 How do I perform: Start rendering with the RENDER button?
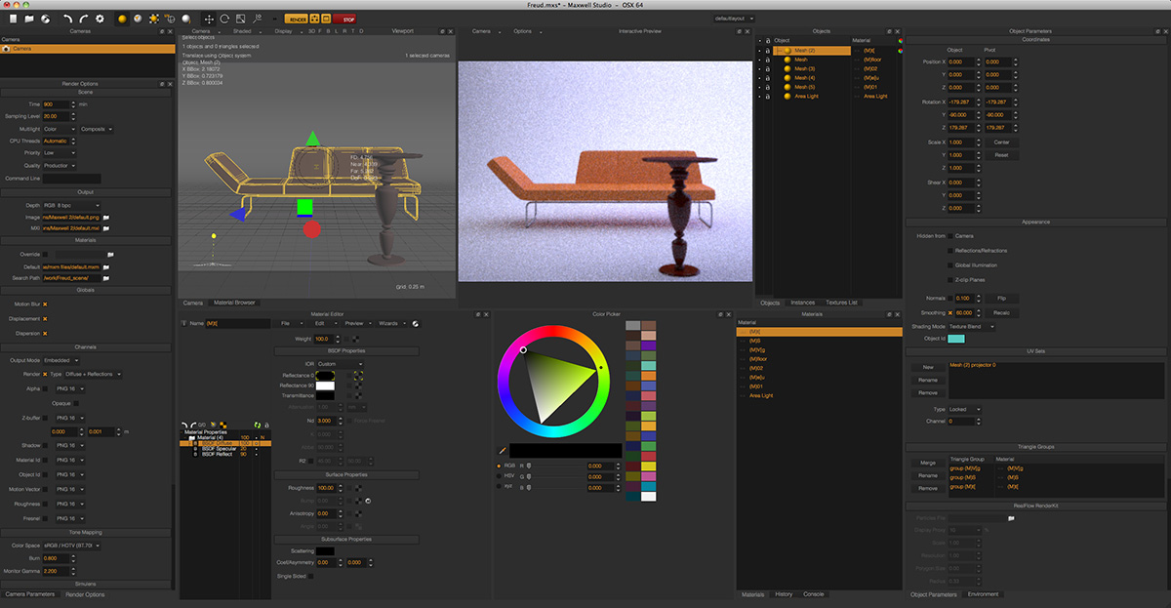point(298,19)
